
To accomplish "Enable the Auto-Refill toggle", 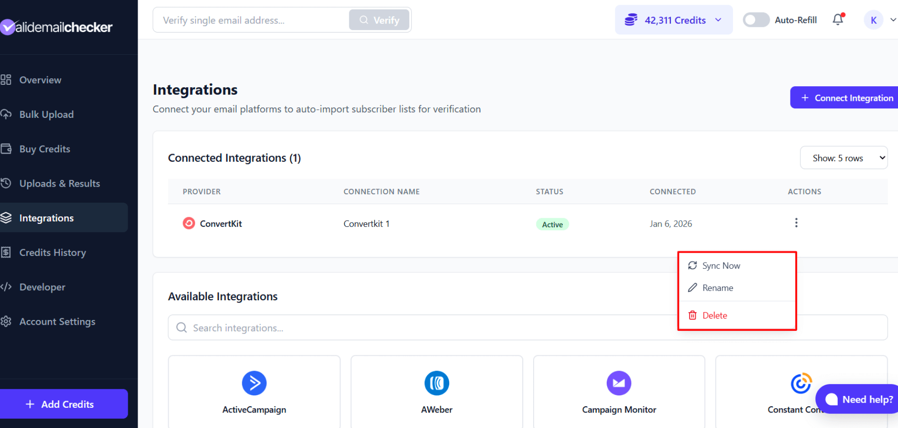I will click(x=756, y=20).
